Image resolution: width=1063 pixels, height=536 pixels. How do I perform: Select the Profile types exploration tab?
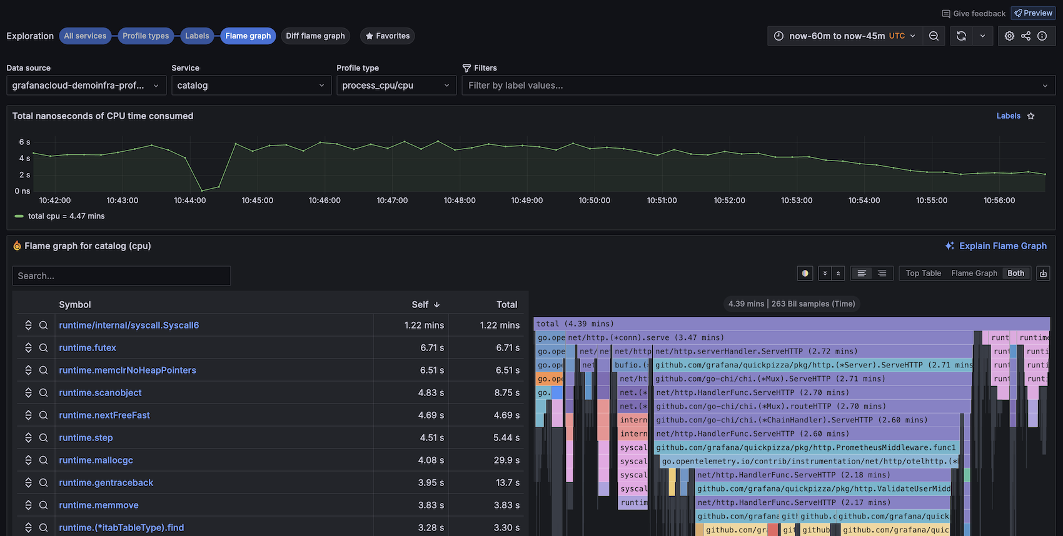pyautogui.click(x=146, y=36)
